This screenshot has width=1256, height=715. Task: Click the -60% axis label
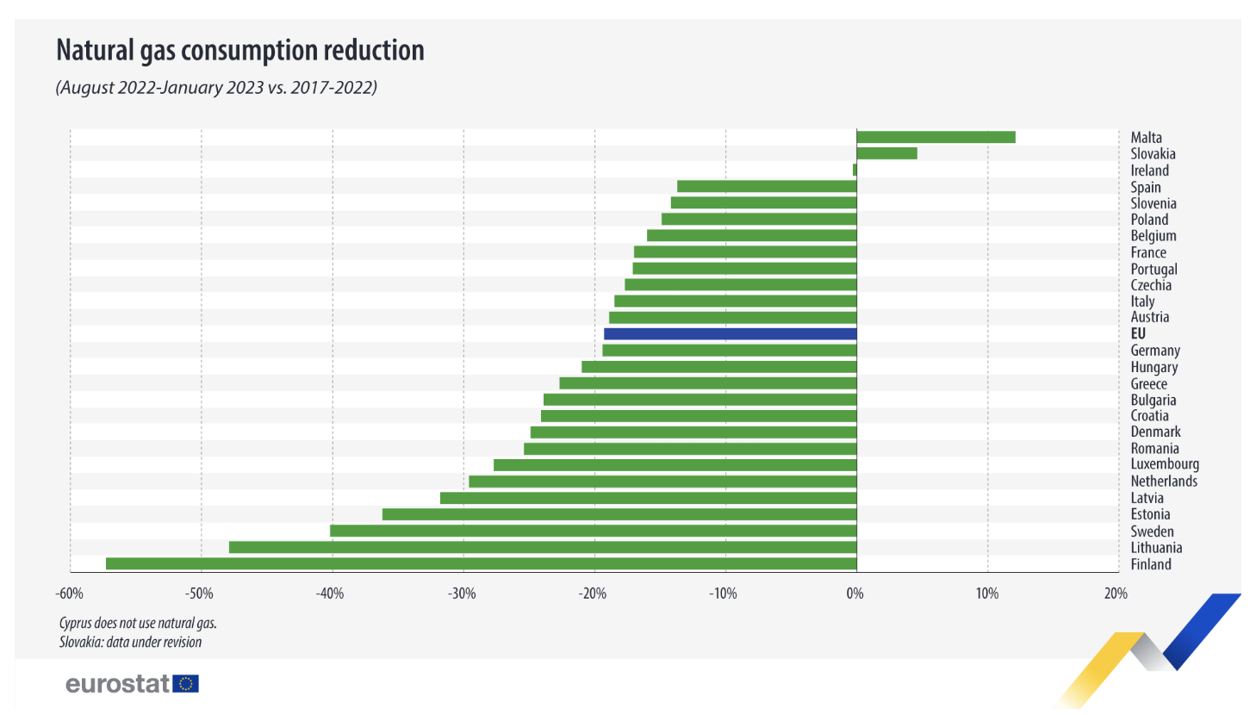point(70,593)
